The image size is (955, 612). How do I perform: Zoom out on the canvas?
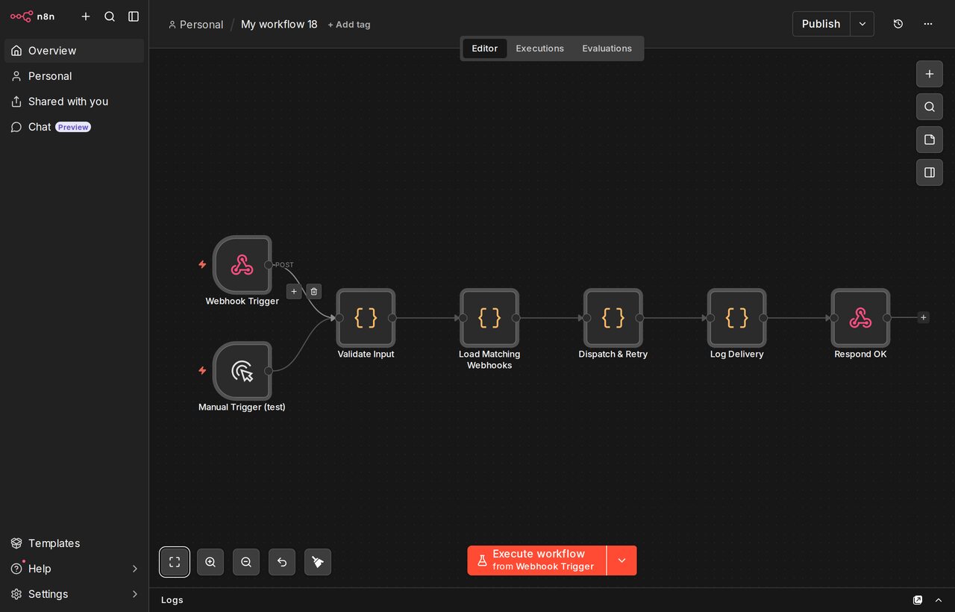click(246, 562)
